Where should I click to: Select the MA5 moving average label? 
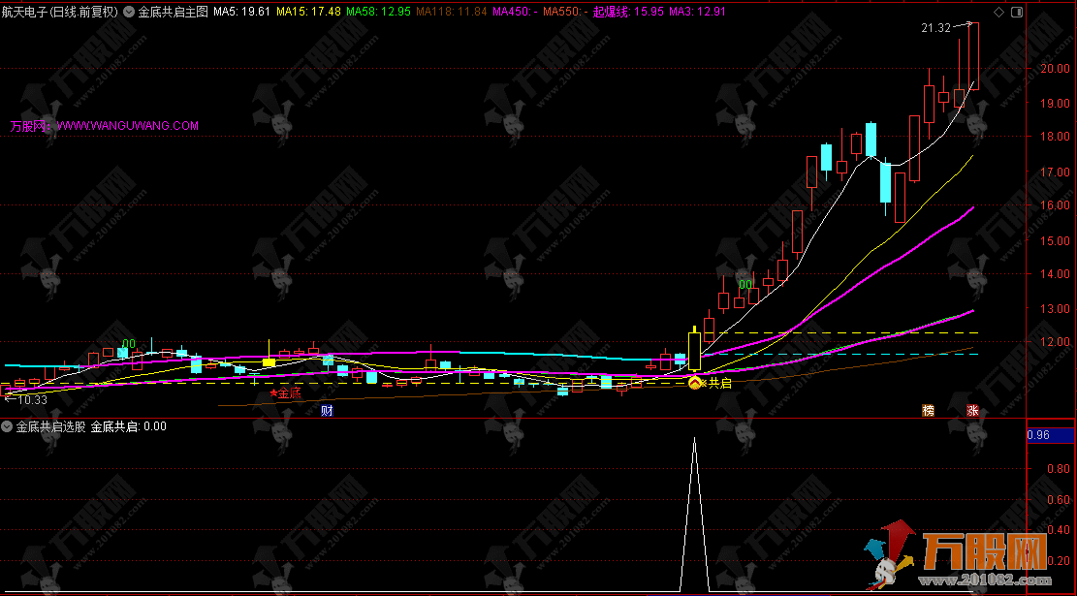coord(241,13)
